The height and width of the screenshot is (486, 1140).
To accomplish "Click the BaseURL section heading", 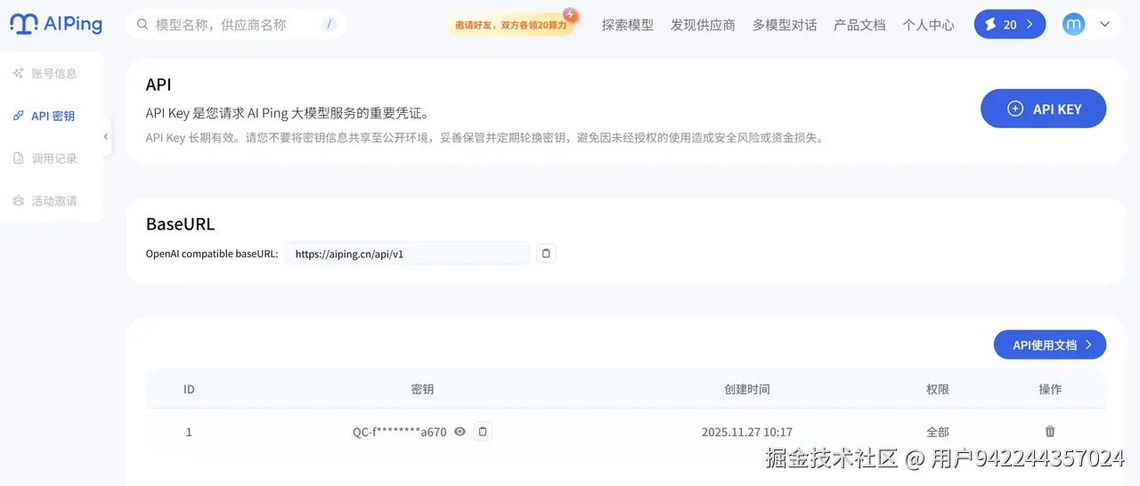I will [180, 223].
